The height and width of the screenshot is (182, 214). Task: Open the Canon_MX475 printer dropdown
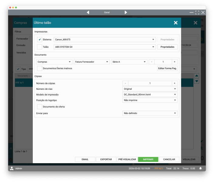(x=105, y=39)
